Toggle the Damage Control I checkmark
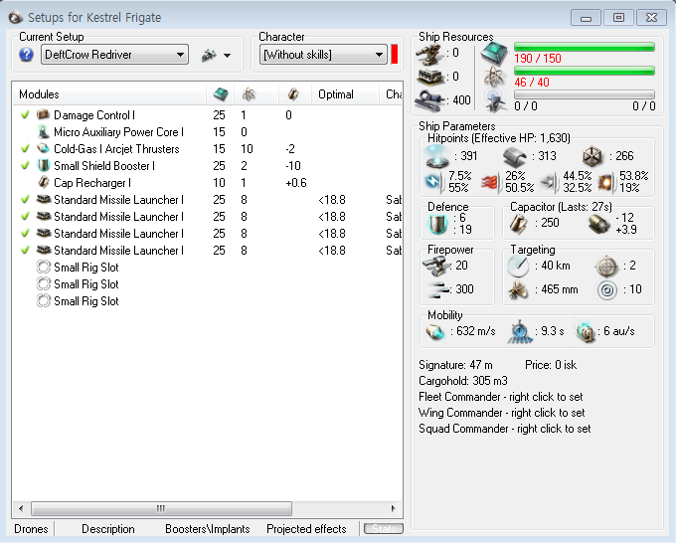Screen dimensions: 676x543 [x=25, y=114]
